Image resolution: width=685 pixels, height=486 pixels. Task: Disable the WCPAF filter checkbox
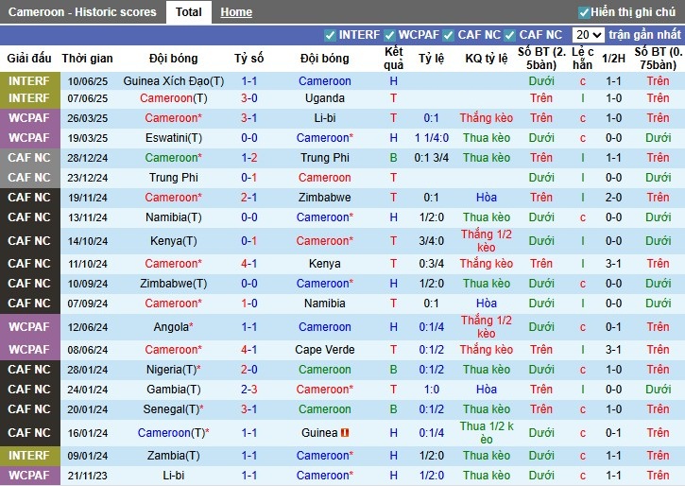point(390,35)
